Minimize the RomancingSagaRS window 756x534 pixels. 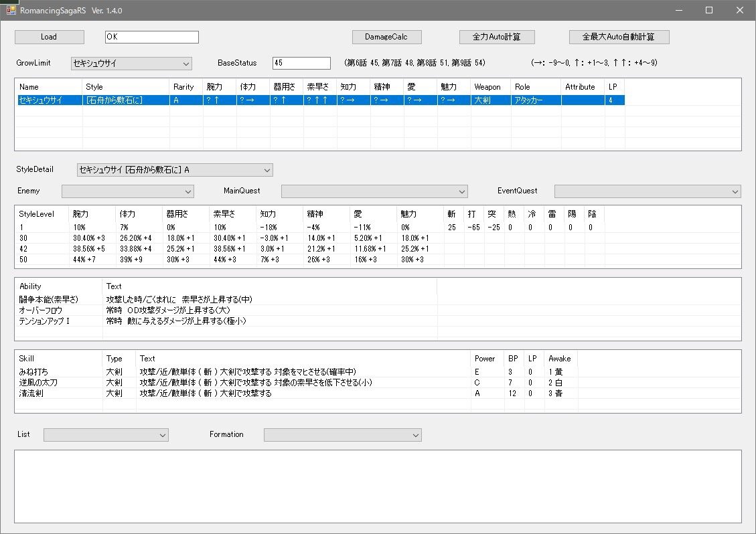[x=679, y=10]
